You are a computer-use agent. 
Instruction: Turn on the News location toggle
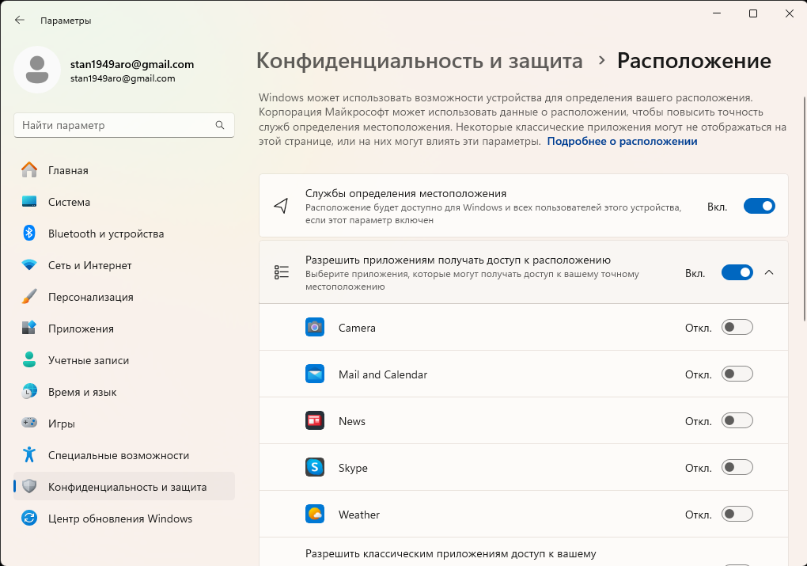[x=737, y=421]
